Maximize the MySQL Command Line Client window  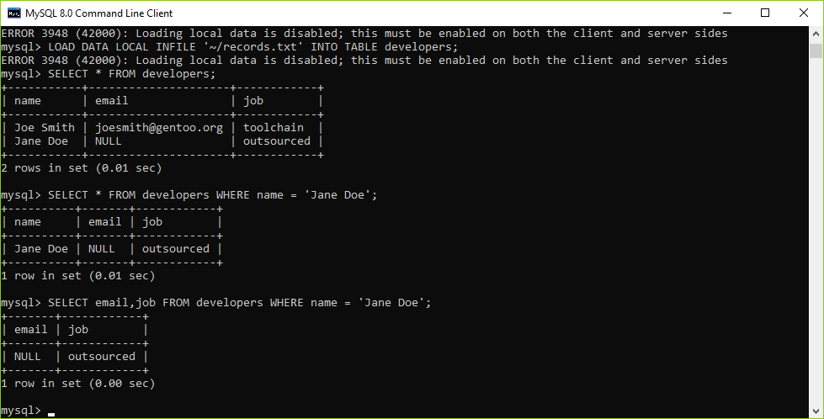tap(765, 13)
